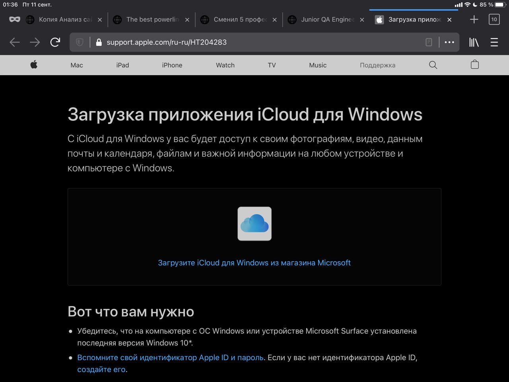The width and height of the screenshot is (509, 382).
Task: Click the iCloud app icon image
Action: 254,224
